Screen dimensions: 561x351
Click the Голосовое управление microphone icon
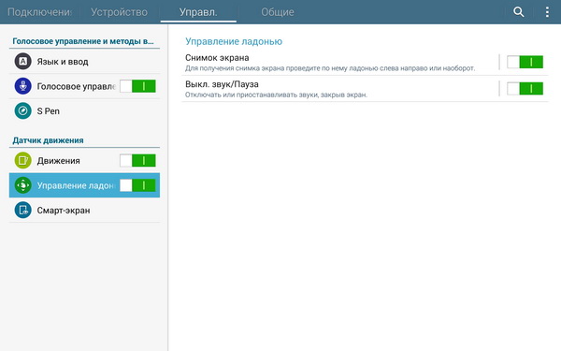point(22,86)
